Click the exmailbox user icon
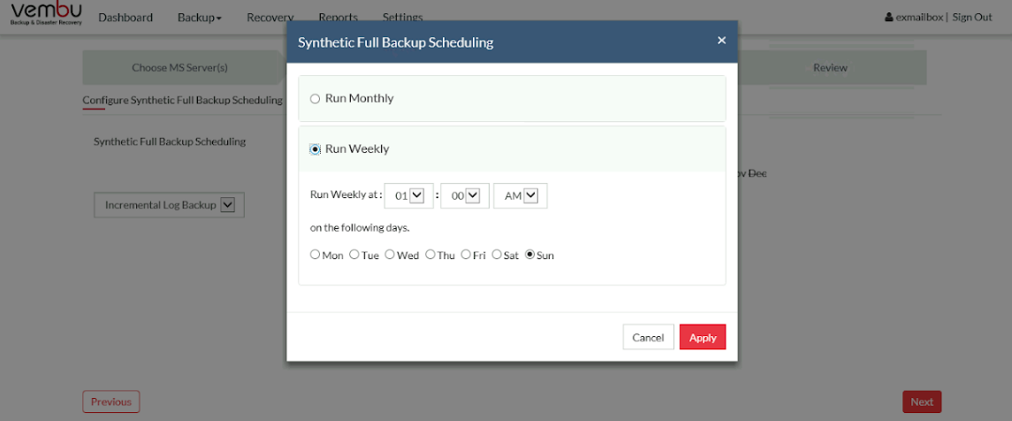This screenshot has width=1012, height=421. [889, 18]
